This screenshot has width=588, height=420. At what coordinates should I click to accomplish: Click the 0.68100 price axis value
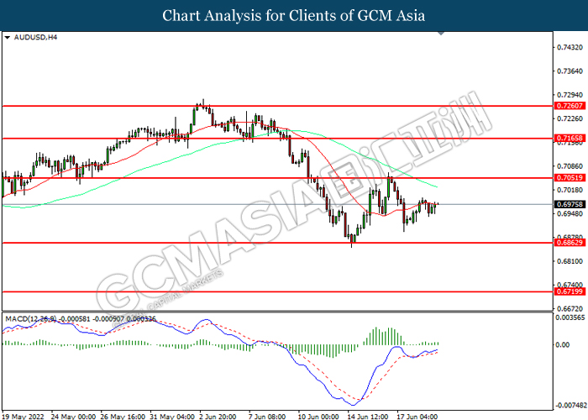(570, 261)
